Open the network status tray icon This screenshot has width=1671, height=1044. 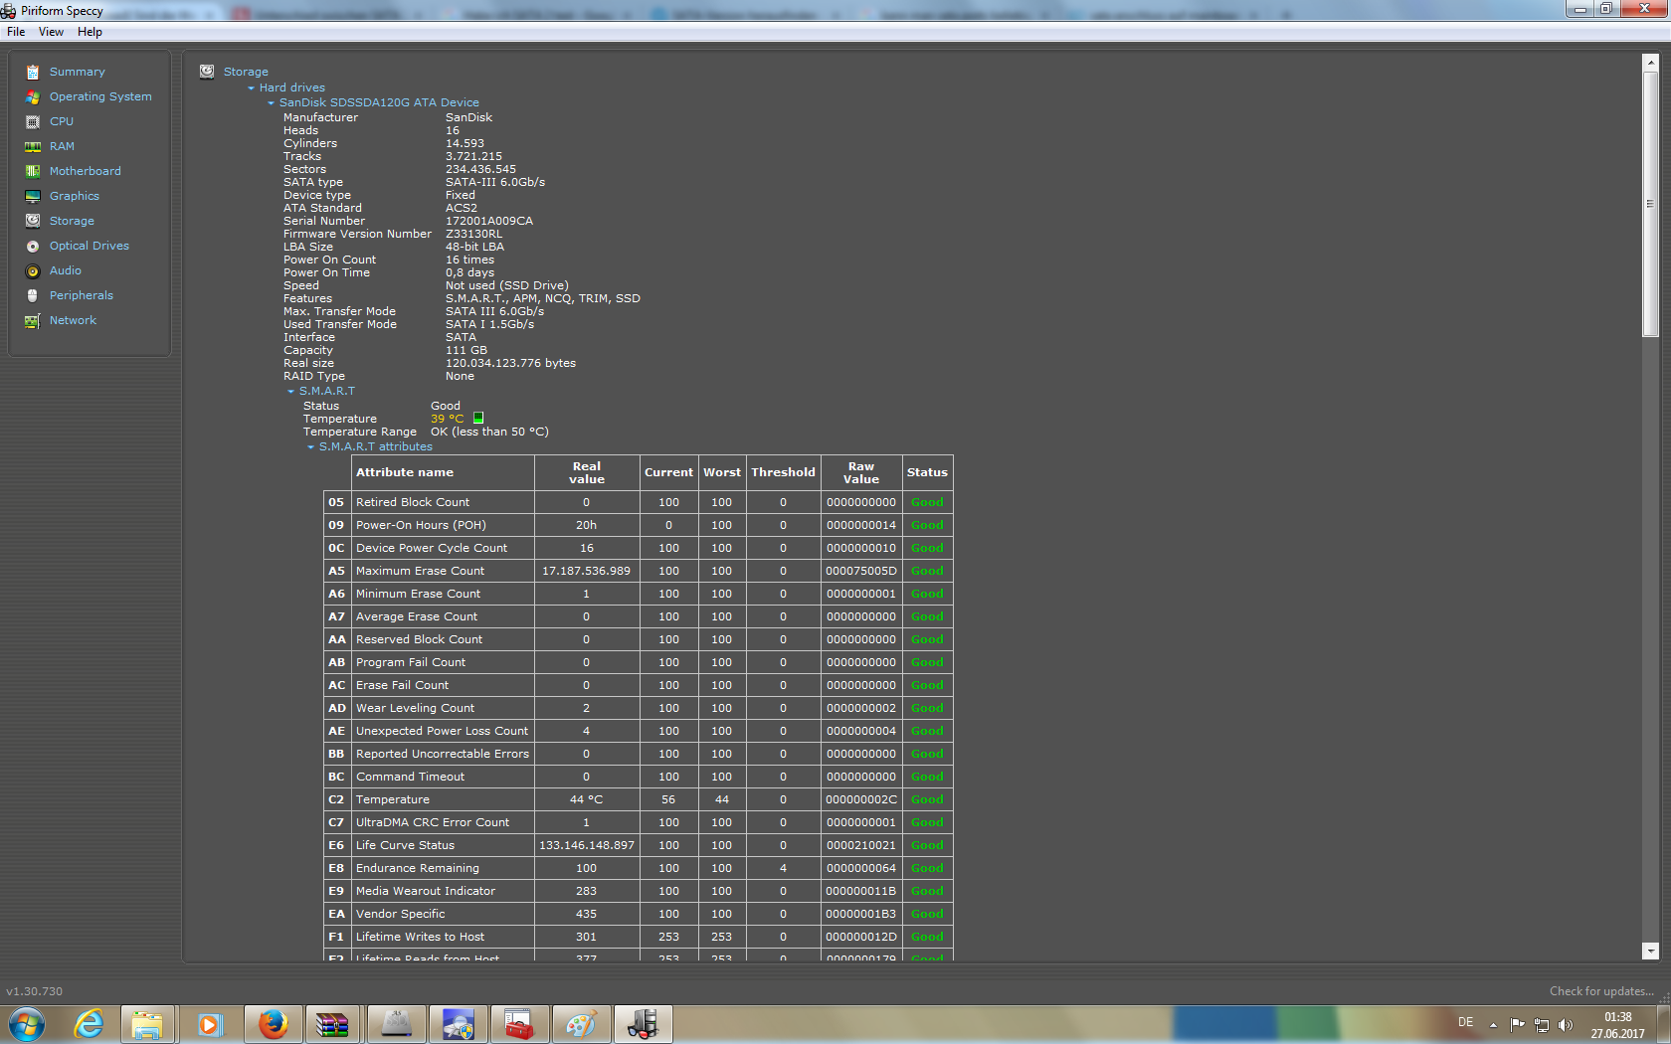pyautogui.click(x=1542, y=1025)
